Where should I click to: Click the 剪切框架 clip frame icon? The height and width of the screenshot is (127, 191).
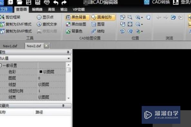pos(2,17)
